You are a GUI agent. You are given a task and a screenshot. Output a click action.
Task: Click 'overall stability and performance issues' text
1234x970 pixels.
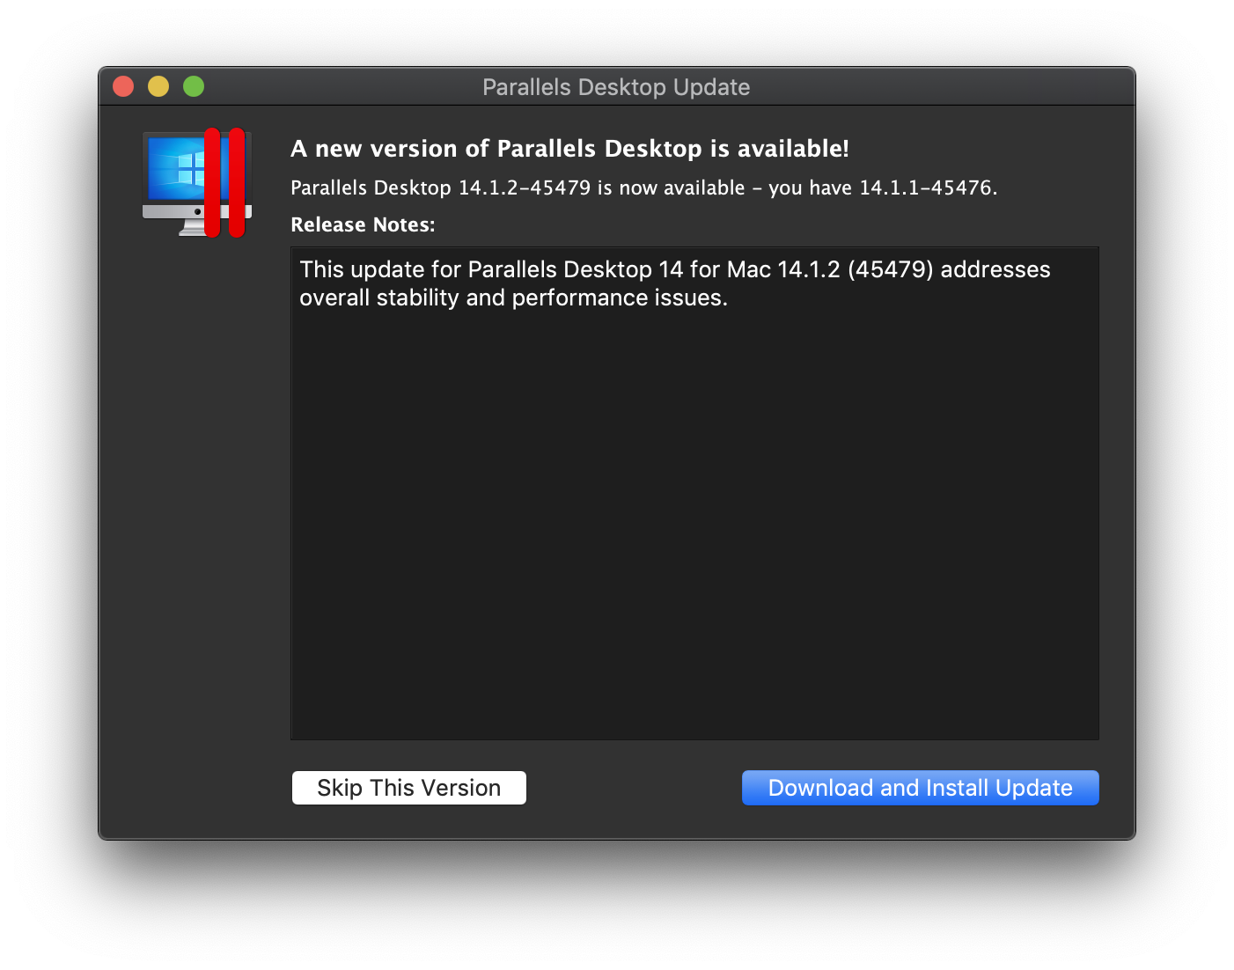(513, 298)
